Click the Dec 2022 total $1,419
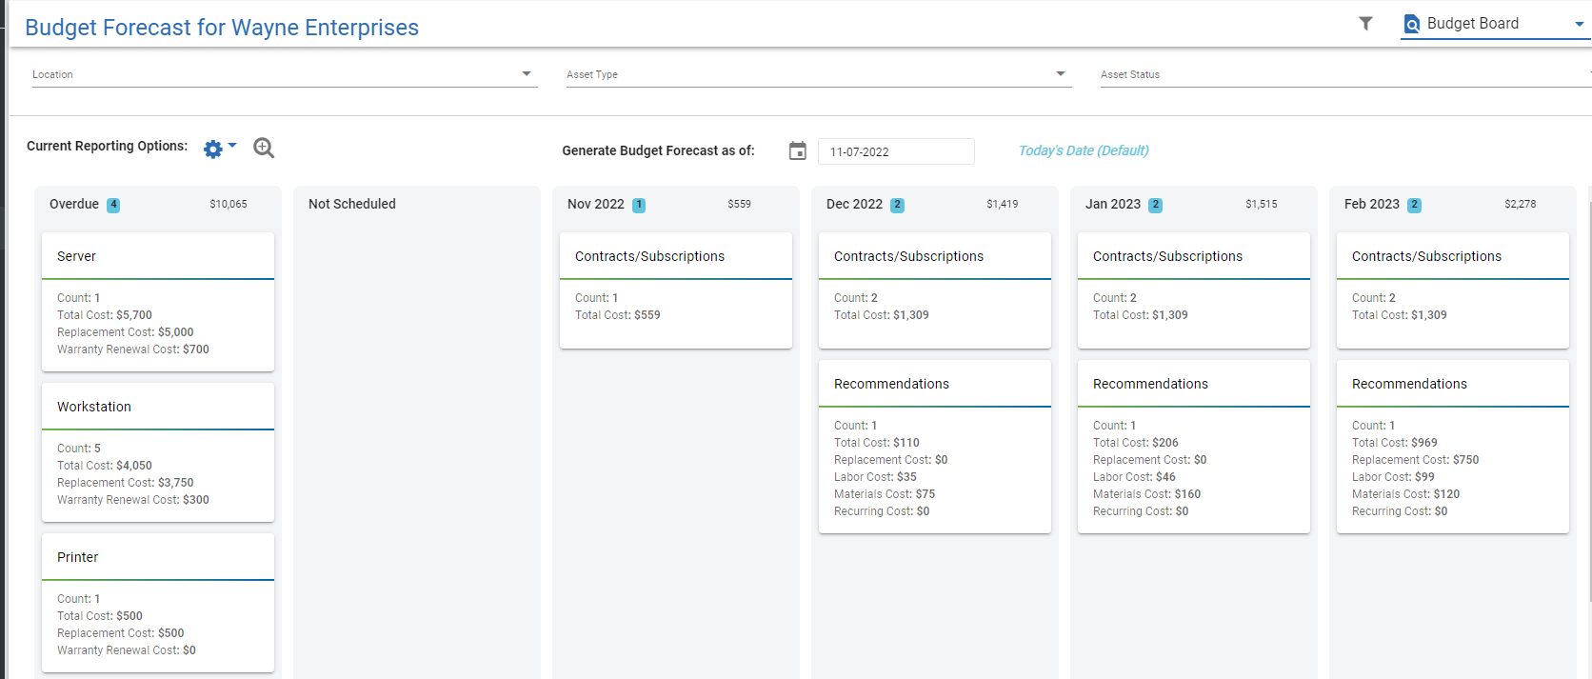Viewport: 1592px width, 679px height. (x=1003, y=204)
